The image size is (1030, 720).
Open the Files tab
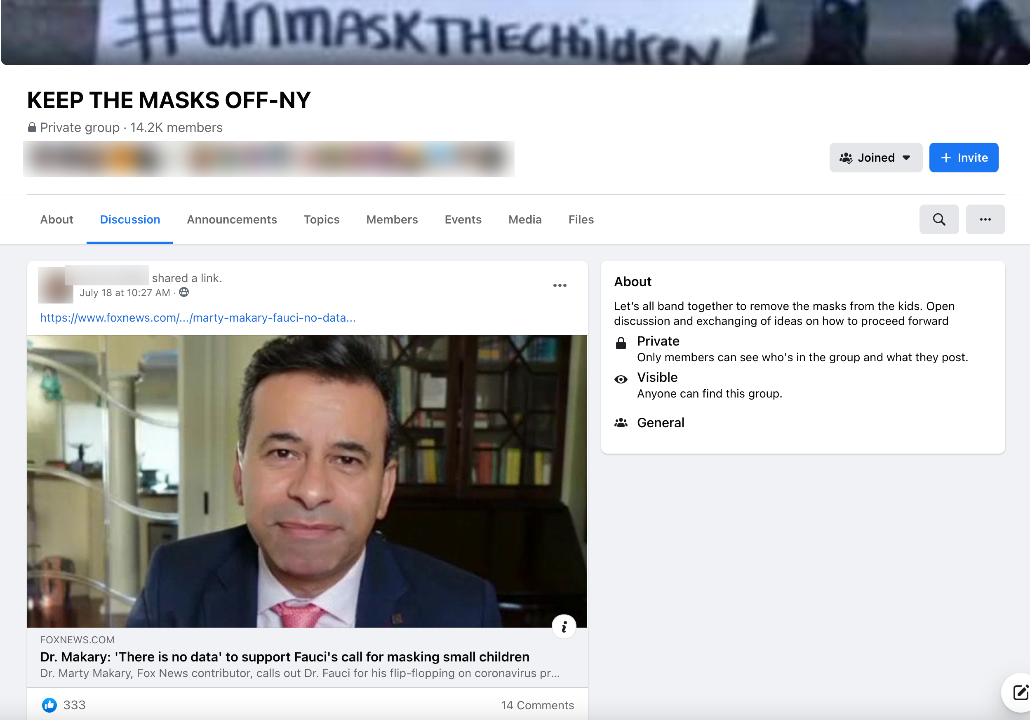pyautogui.click(x=581, y=219)
